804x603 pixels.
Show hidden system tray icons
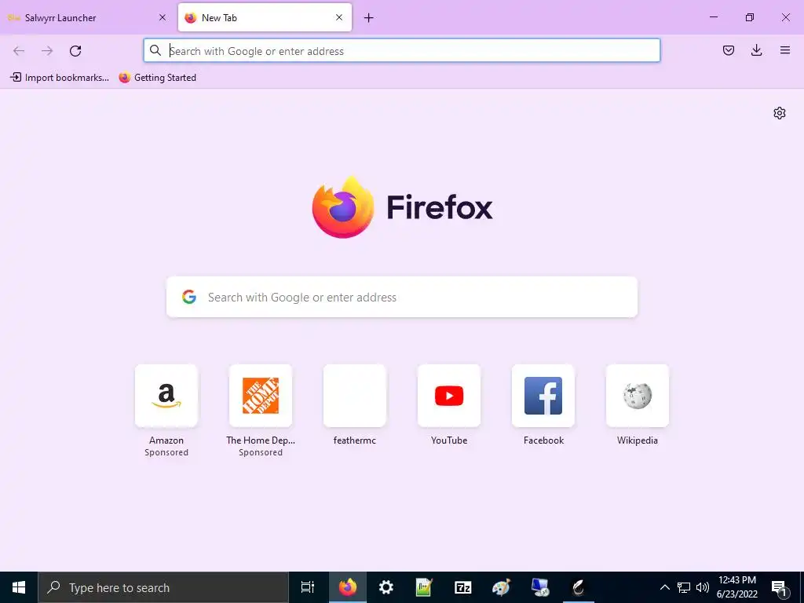[664, 587]
